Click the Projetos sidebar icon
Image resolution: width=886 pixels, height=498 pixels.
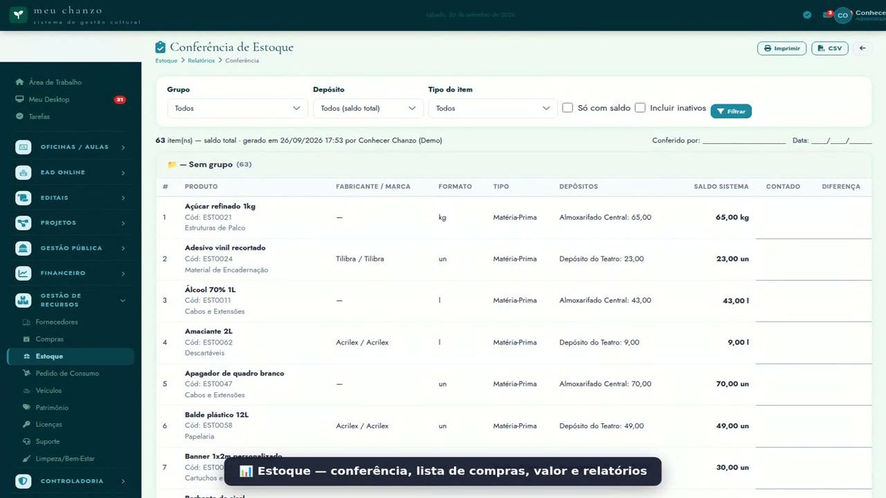click(24, 223)
